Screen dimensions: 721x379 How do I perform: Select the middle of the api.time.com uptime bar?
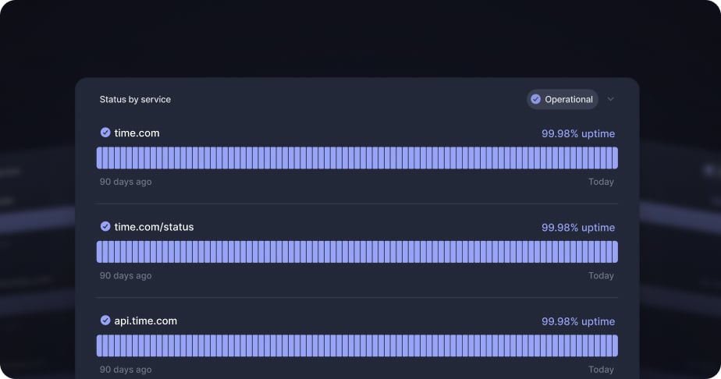(357, 345)
